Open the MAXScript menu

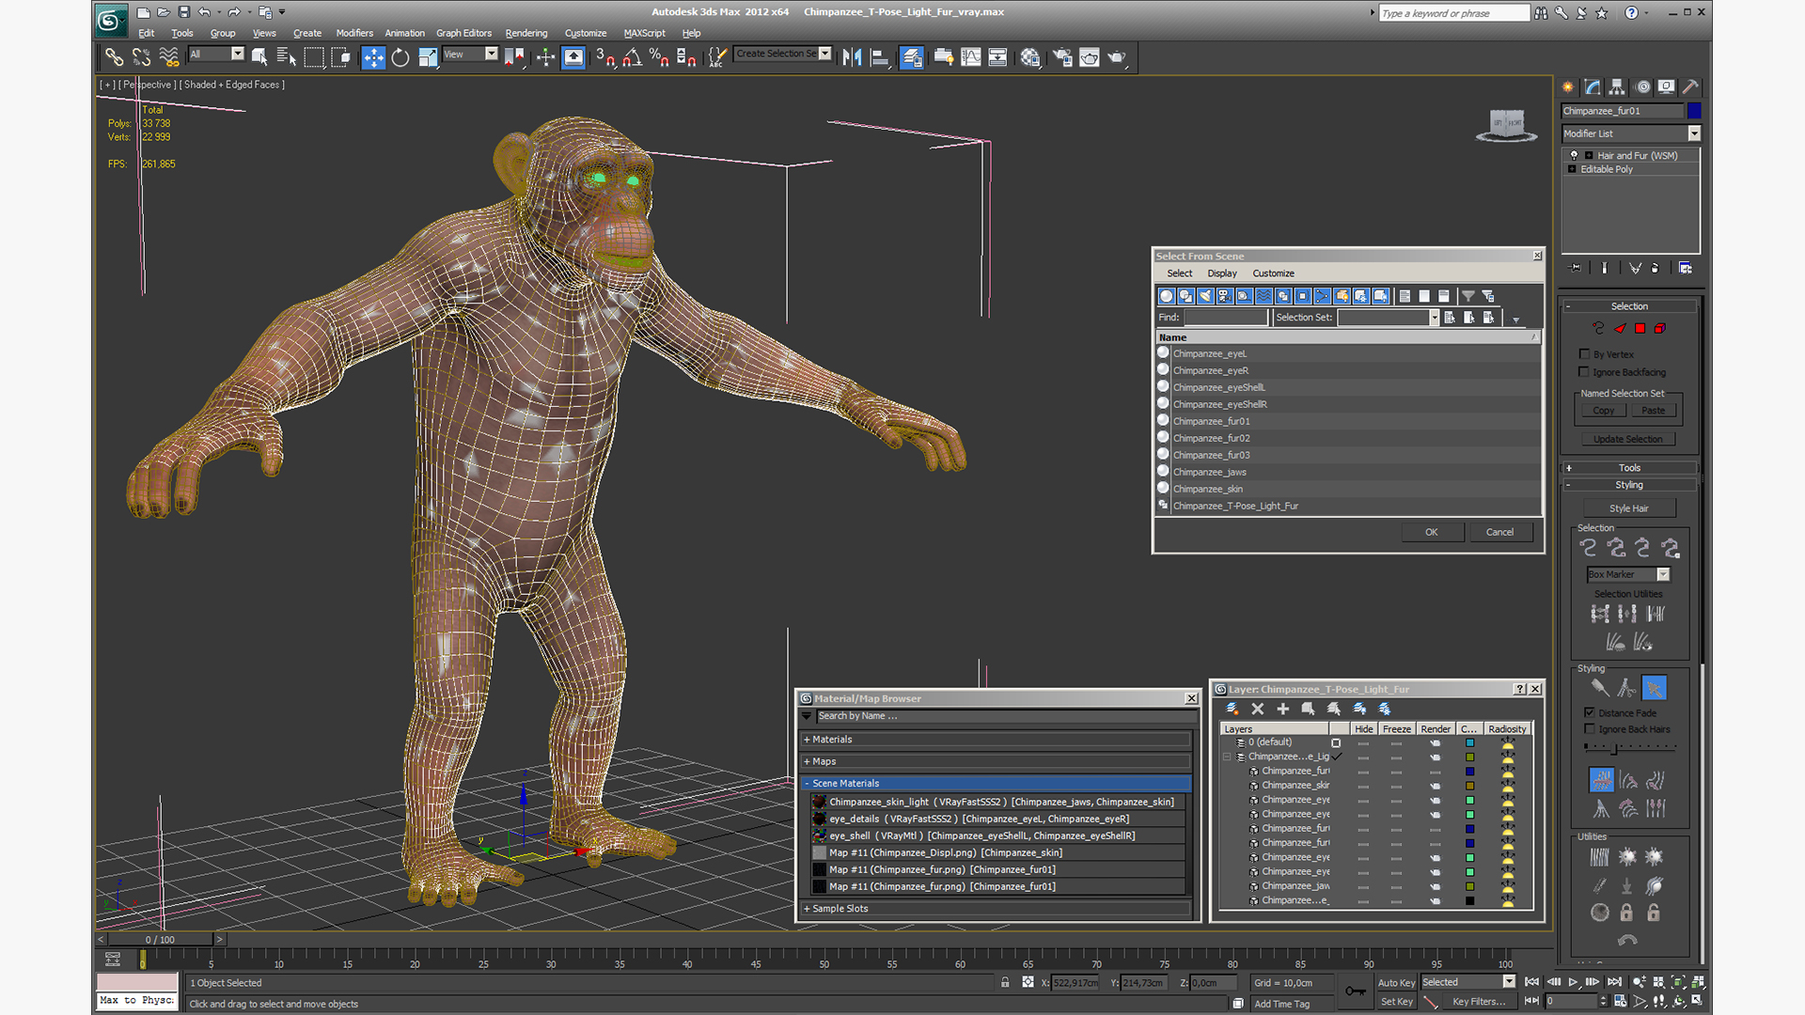click(644, 33)
